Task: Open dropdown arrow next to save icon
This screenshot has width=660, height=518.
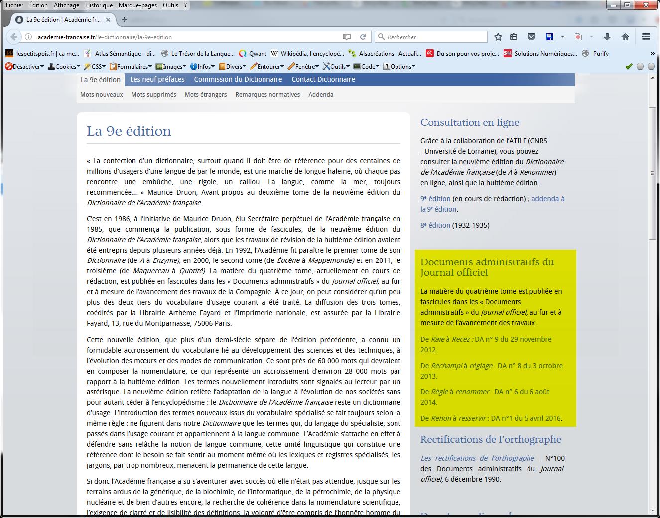Action: pyautogui.click(x=562, y=37)
